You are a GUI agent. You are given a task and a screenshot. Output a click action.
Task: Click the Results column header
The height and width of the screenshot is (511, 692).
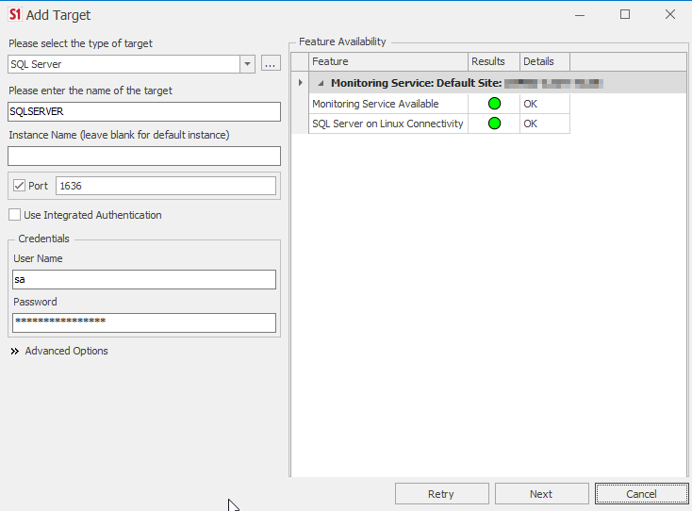pos(494,61)
